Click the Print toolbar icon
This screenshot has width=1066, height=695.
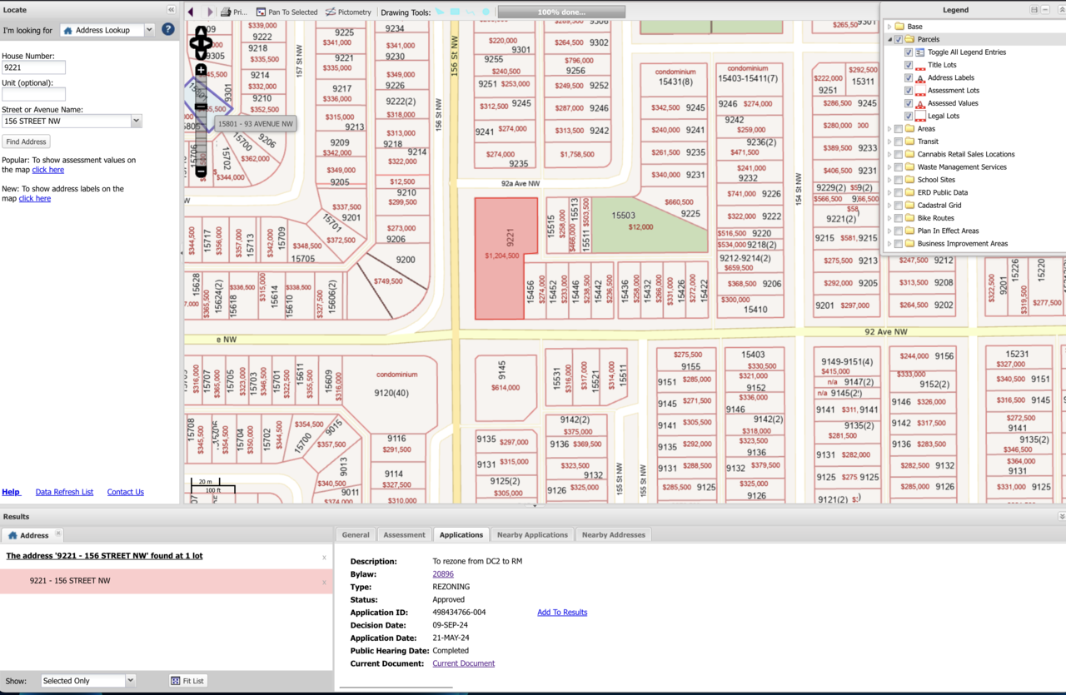tap(233, 12)
